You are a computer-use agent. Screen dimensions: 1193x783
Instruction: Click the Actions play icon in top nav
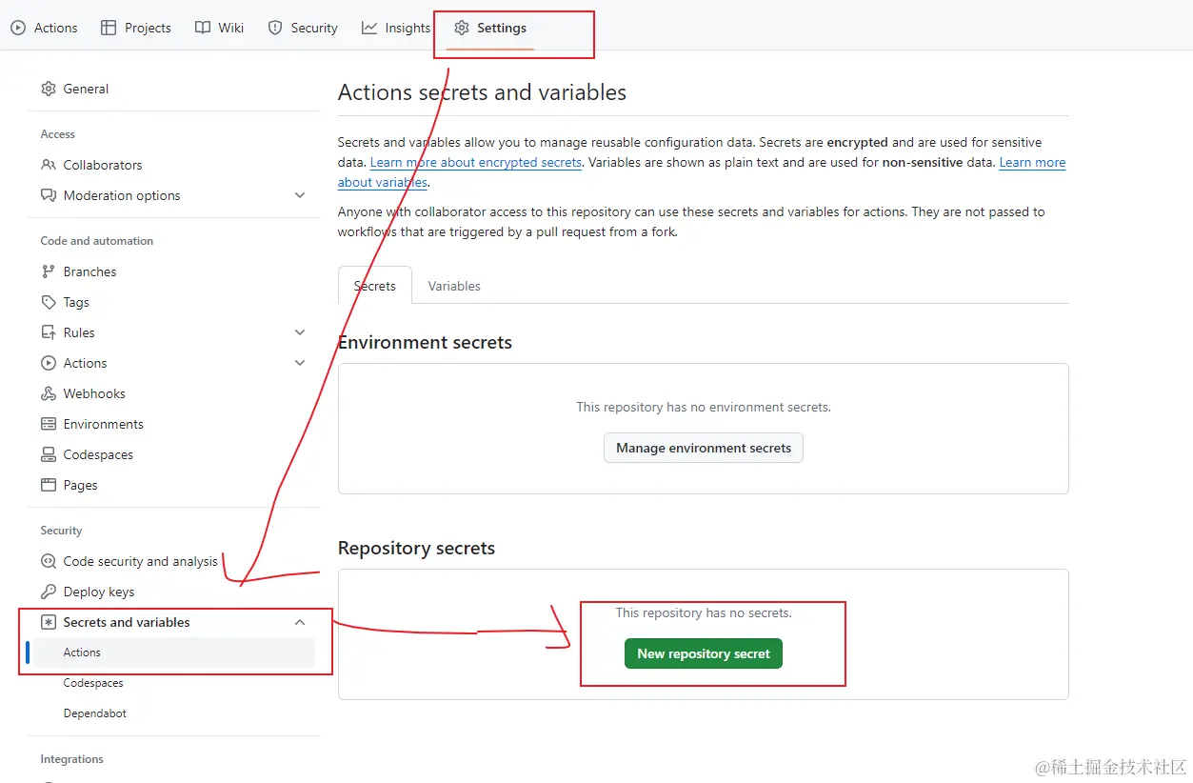click(x=18, y=28)
